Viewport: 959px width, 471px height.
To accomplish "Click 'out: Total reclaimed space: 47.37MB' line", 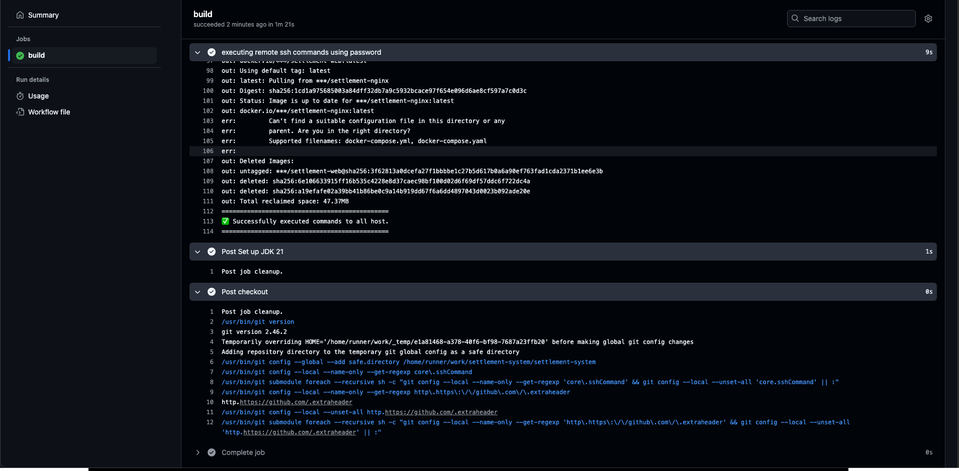I will (x=285, y=201).
